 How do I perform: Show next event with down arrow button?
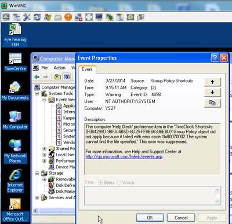point(212,92)
